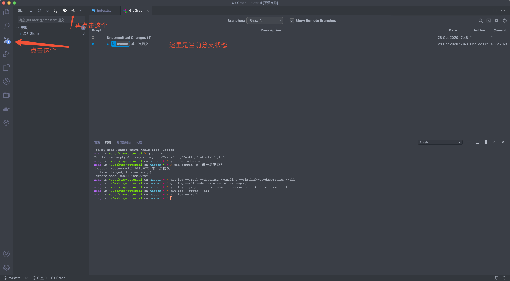510x281 pixels.
Task: Click the refresh icon in Source Control toolbar
Action: pos(39,10)
